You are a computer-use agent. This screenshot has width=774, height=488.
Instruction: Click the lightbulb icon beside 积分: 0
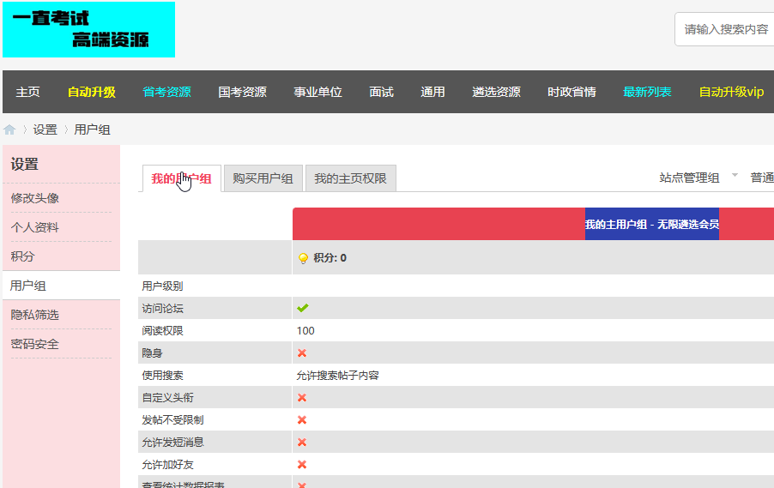303,258
